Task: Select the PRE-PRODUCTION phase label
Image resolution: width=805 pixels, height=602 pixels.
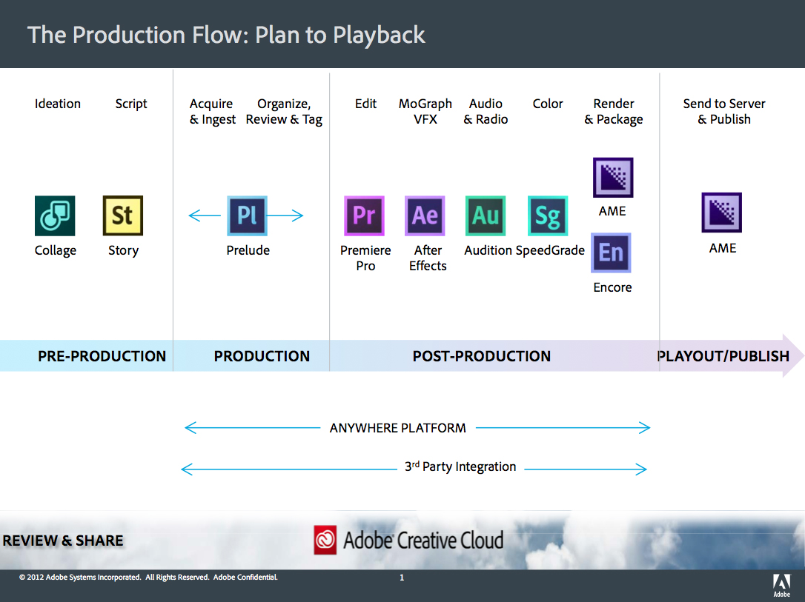Action: (x=102, y=356)
